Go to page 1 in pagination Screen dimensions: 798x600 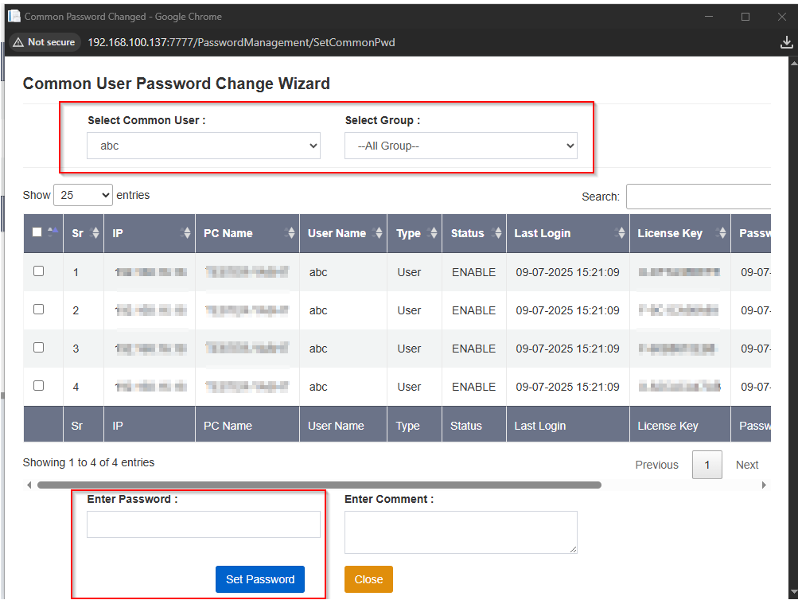707,465
